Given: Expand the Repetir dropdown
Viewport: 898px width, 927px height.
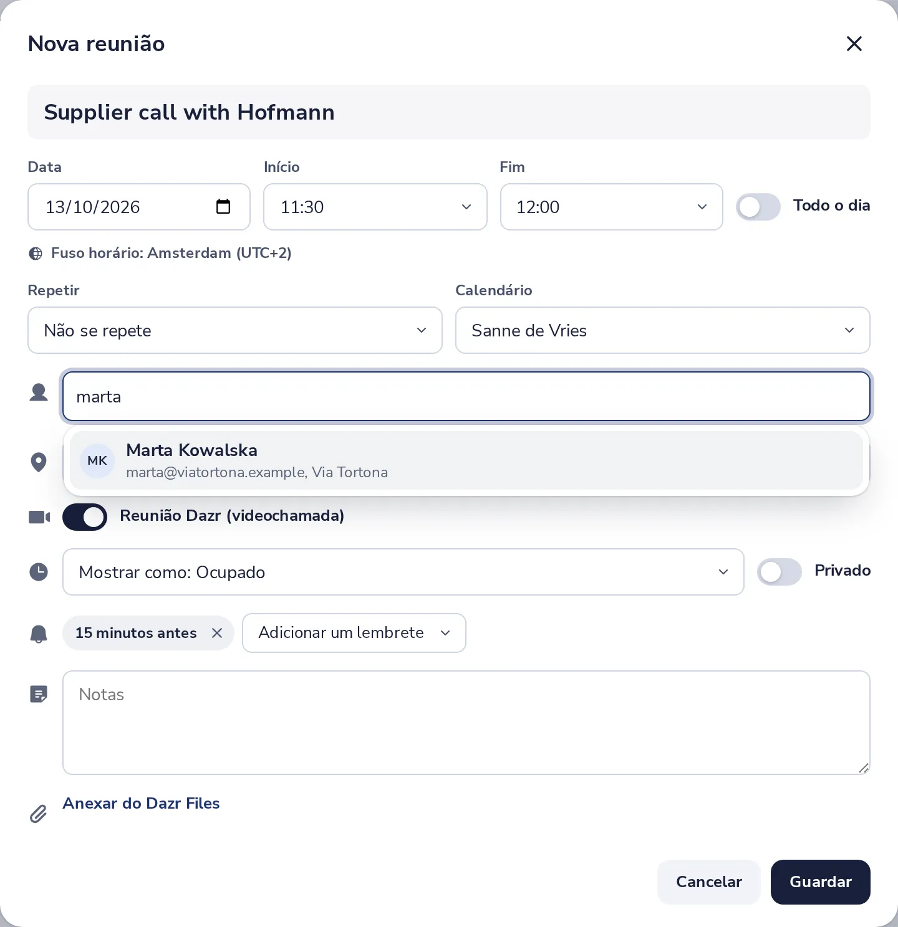Looking at the screenshot, I should tap(235, 330).
